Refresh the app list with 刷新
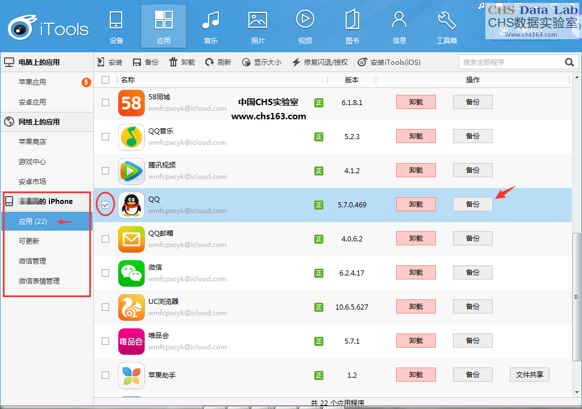 218,62
